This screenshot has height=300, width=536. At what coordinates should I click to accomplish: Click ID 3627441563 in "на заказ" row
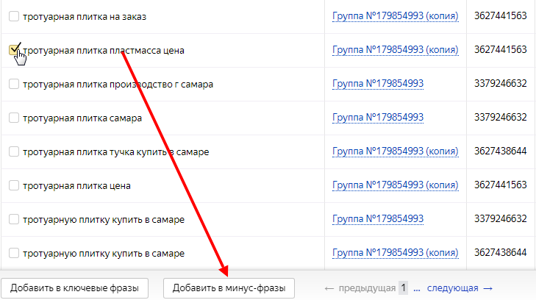click(x=501, y=15)
